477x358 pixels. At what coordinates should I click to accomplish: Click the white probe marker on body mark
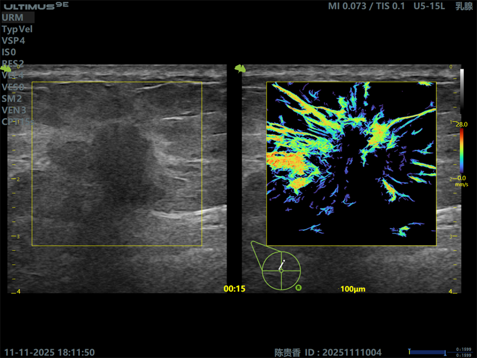(281, 265)
